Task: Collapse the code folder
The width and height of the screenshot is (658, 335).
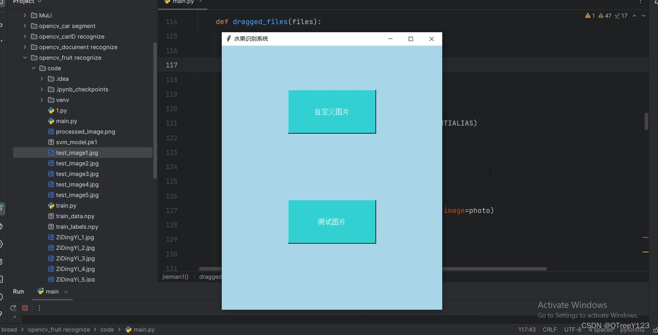Action: coord(33,68)
